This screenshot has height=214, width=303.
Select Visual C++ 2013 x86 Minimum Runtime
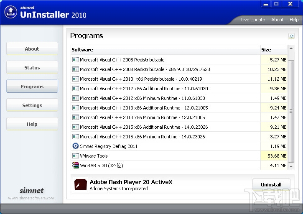pos(179,117)
